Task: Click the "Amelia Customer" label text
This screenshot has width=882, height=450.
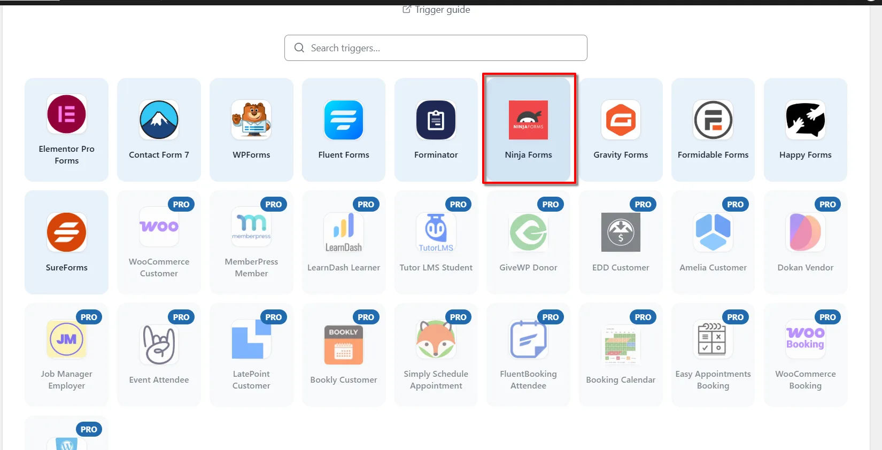Action: click(713, 267)
